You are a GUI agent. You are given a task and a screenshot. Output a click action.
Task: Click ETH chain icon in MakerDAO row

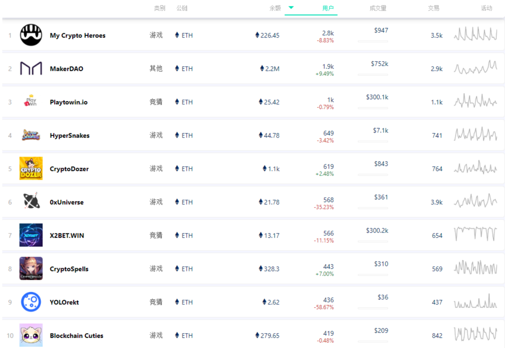pyautogui.click(x=177, y=69)
